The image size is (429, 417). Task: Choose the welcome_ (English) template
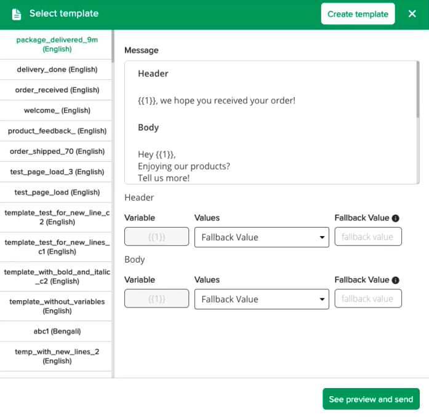(57, 111)
